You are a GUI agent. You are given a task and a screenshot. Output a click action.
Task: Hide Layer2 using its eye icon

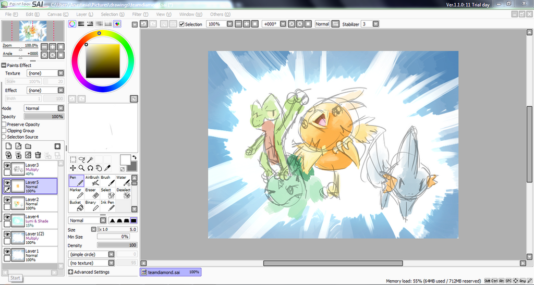7,200
